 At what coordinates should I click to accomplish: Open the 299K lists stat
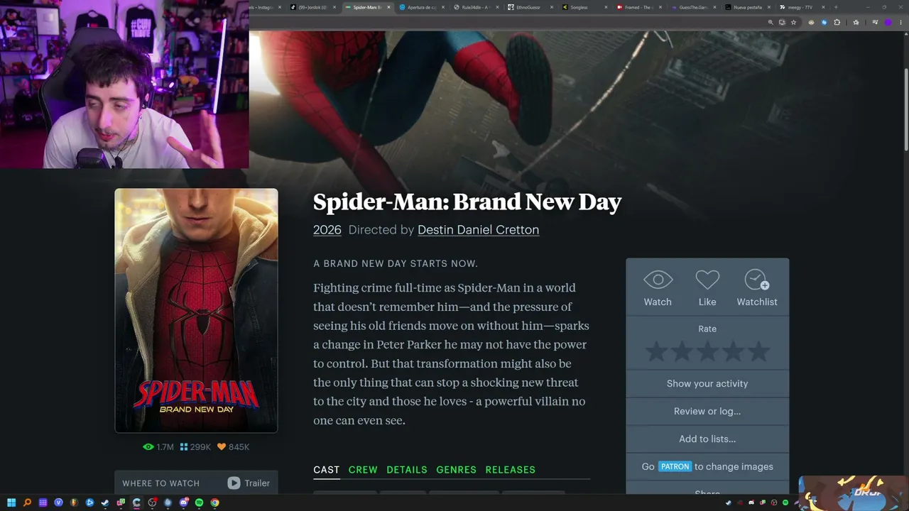coord(195,447)
